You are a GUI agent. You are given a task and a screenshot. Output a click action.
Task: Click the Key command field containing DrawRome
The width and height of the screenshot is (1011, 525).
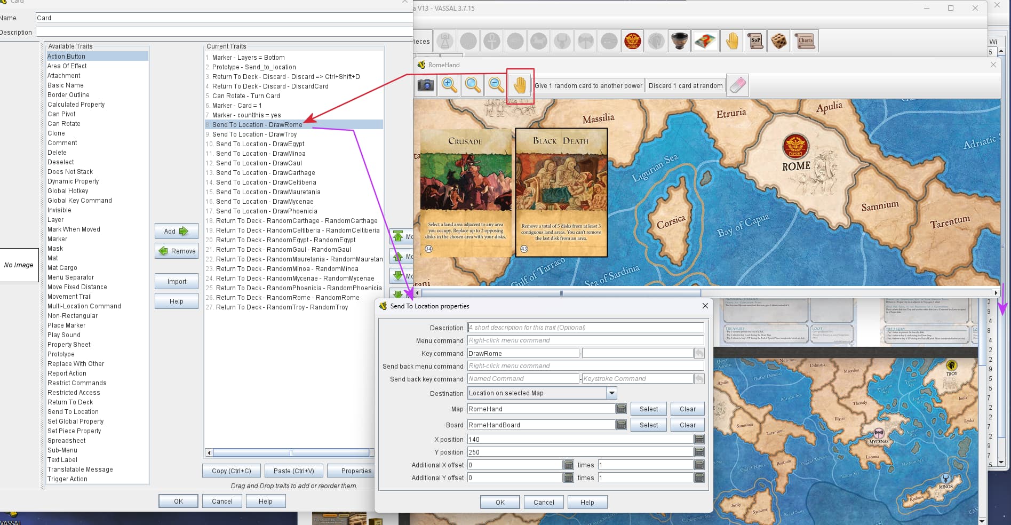523,353
